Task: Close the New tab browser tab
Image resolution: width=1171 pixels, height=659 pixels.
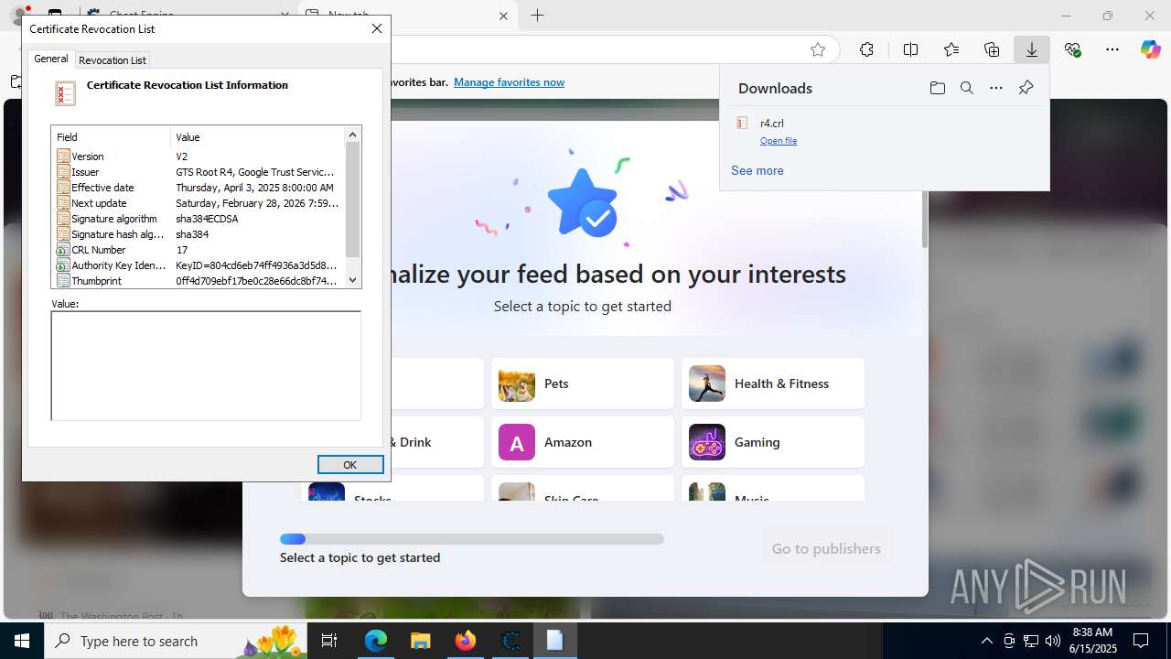Action: pos(503,16)
